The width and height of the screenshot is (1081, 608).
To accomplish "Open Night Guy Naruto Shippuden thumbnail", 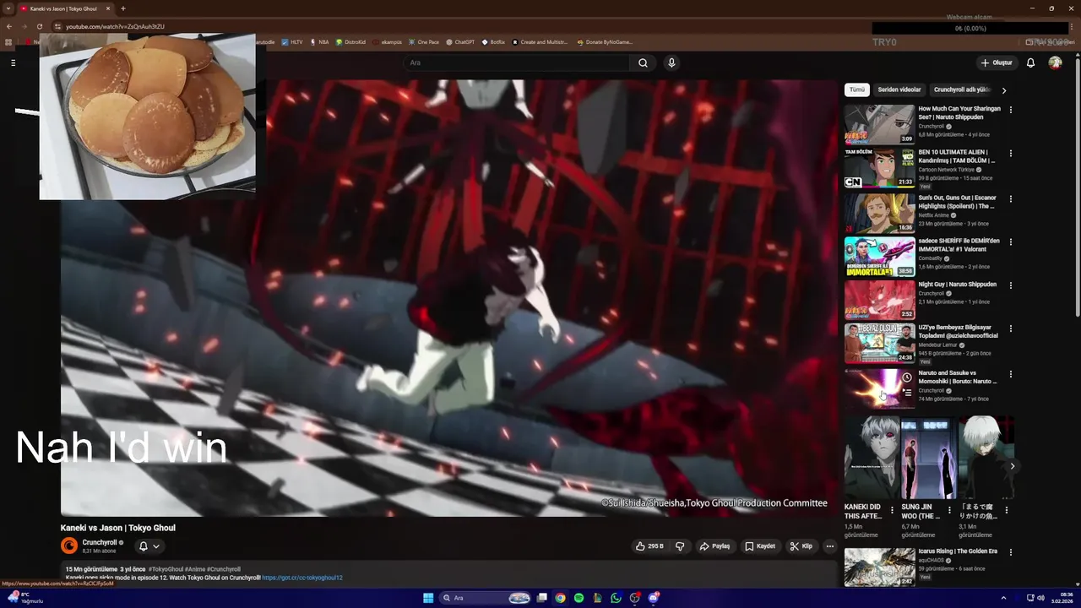I will [879, 300].
